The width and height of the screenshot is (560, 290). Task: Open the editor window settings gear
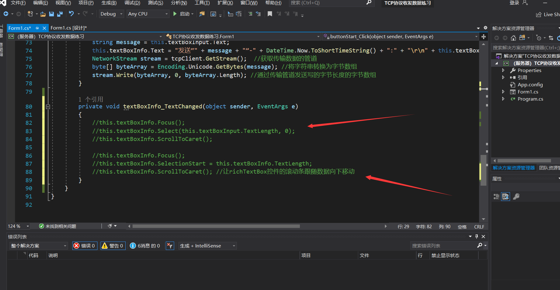(485, 28)
